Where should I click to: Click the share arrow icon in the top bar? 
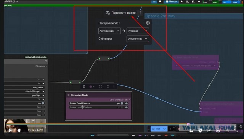(x=199, y=2)
